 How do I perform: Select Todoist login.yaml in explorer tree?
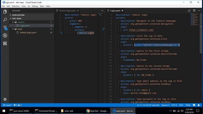point(32,33)
